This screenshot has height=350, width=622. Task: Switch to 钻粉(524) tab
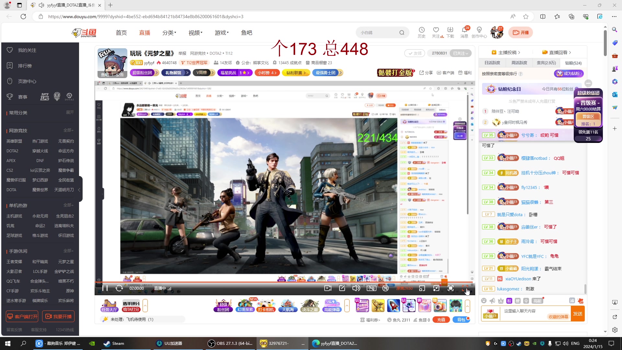(x=573, y=63)
